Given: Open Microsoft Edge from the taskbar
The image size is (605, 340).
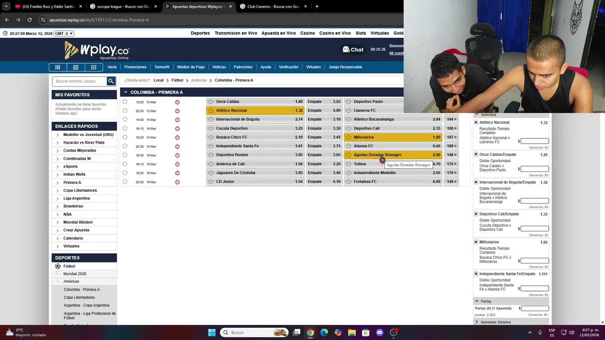Looking at the screenshot, I should [x=324, y=332].
